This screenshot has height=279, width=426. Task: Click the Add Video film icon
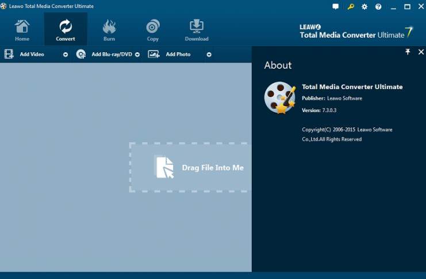pos(9,55)
